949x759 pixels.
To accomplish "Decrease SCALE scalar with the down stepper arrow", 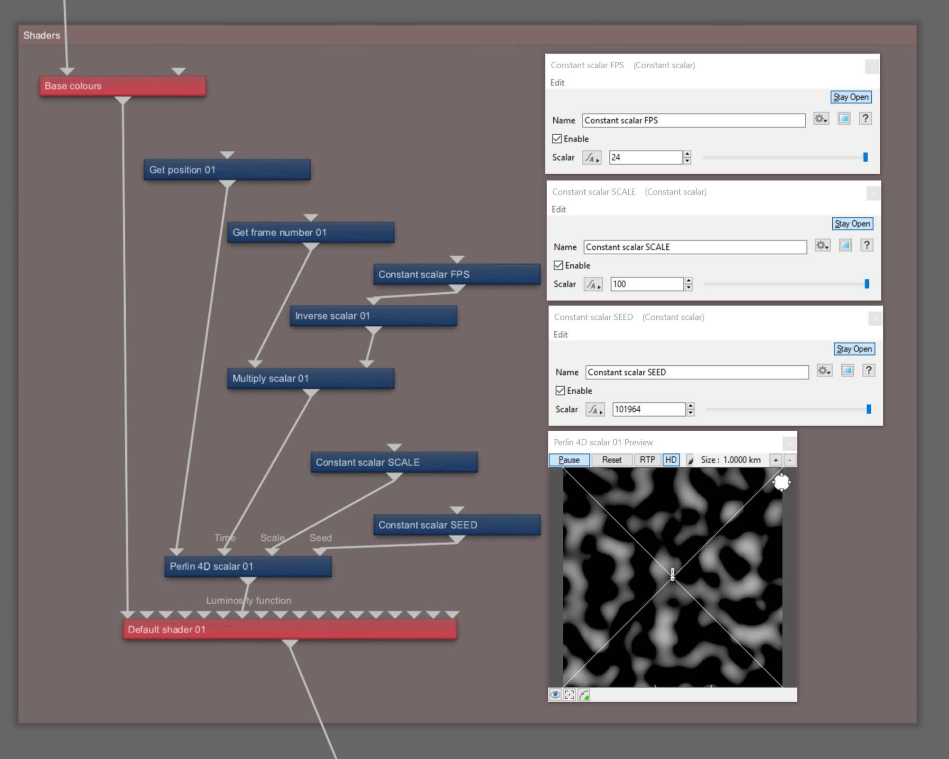I will tap(688, 287).
